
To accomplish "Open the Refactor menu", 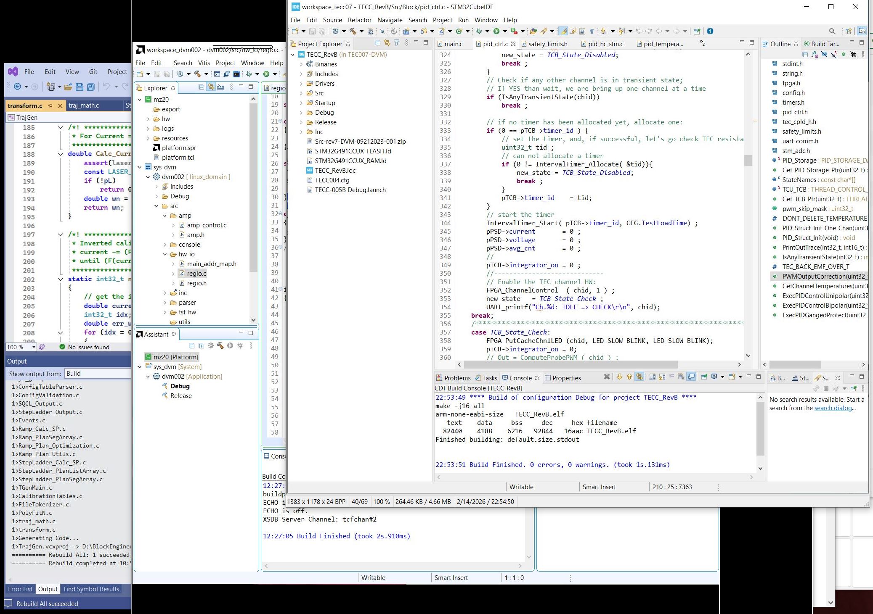I will click(x=359, y=20).
